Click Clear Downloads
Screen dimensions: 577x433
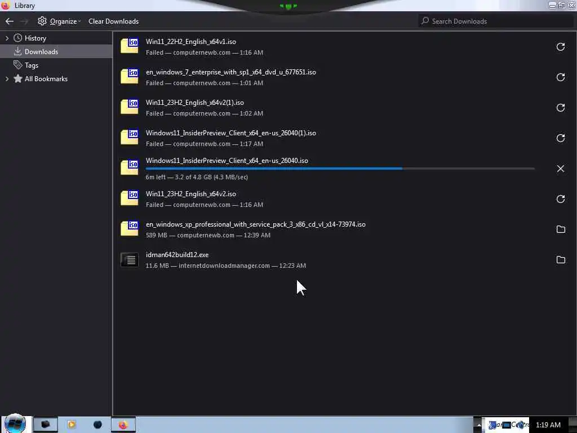[113, 21]
